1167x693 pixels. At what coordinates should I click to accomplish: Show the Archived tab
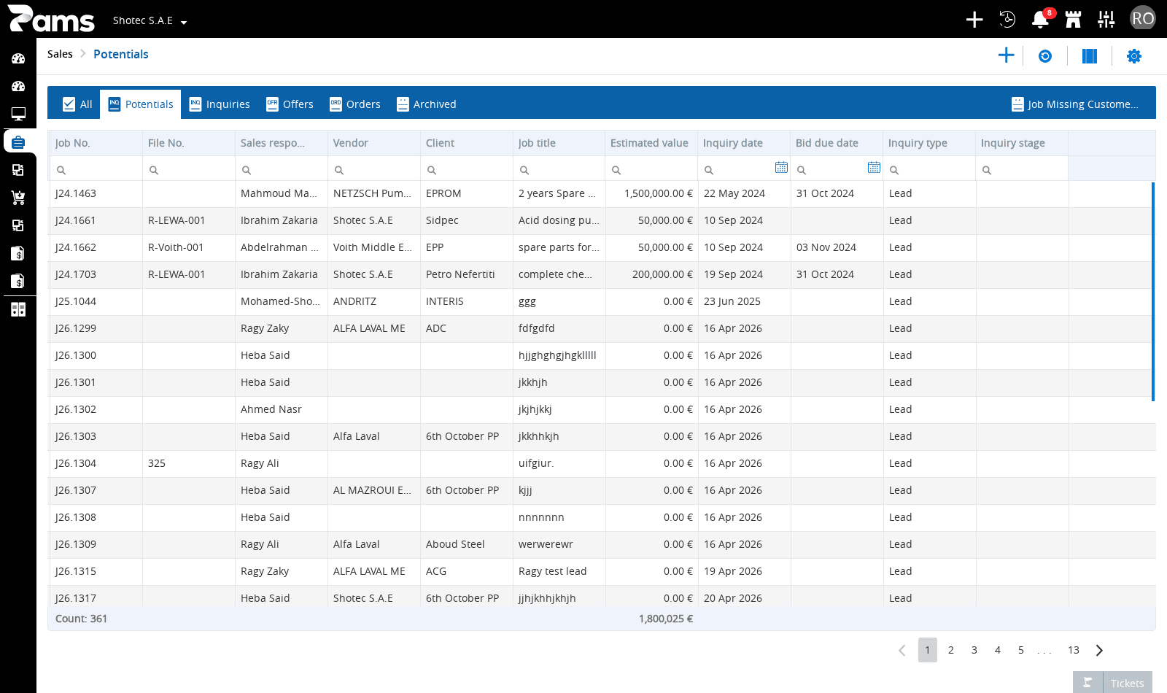pyautogui.click(x=427, y=104)
